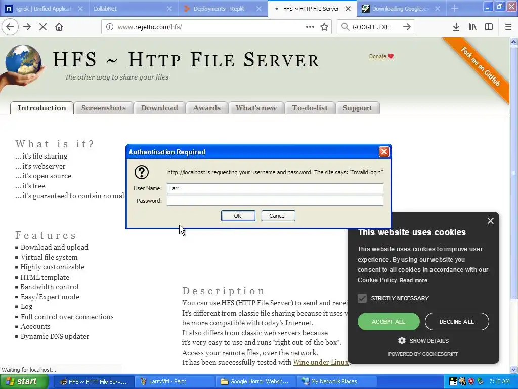
Task: Toggle the Strictly Necessary checkbox
Action: (362, 298)
